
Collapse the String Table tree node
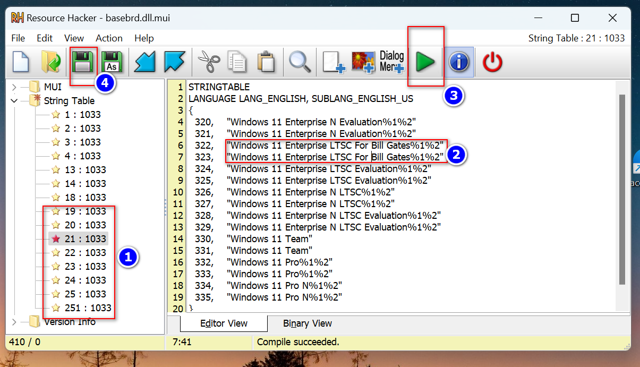click(14, 100)
